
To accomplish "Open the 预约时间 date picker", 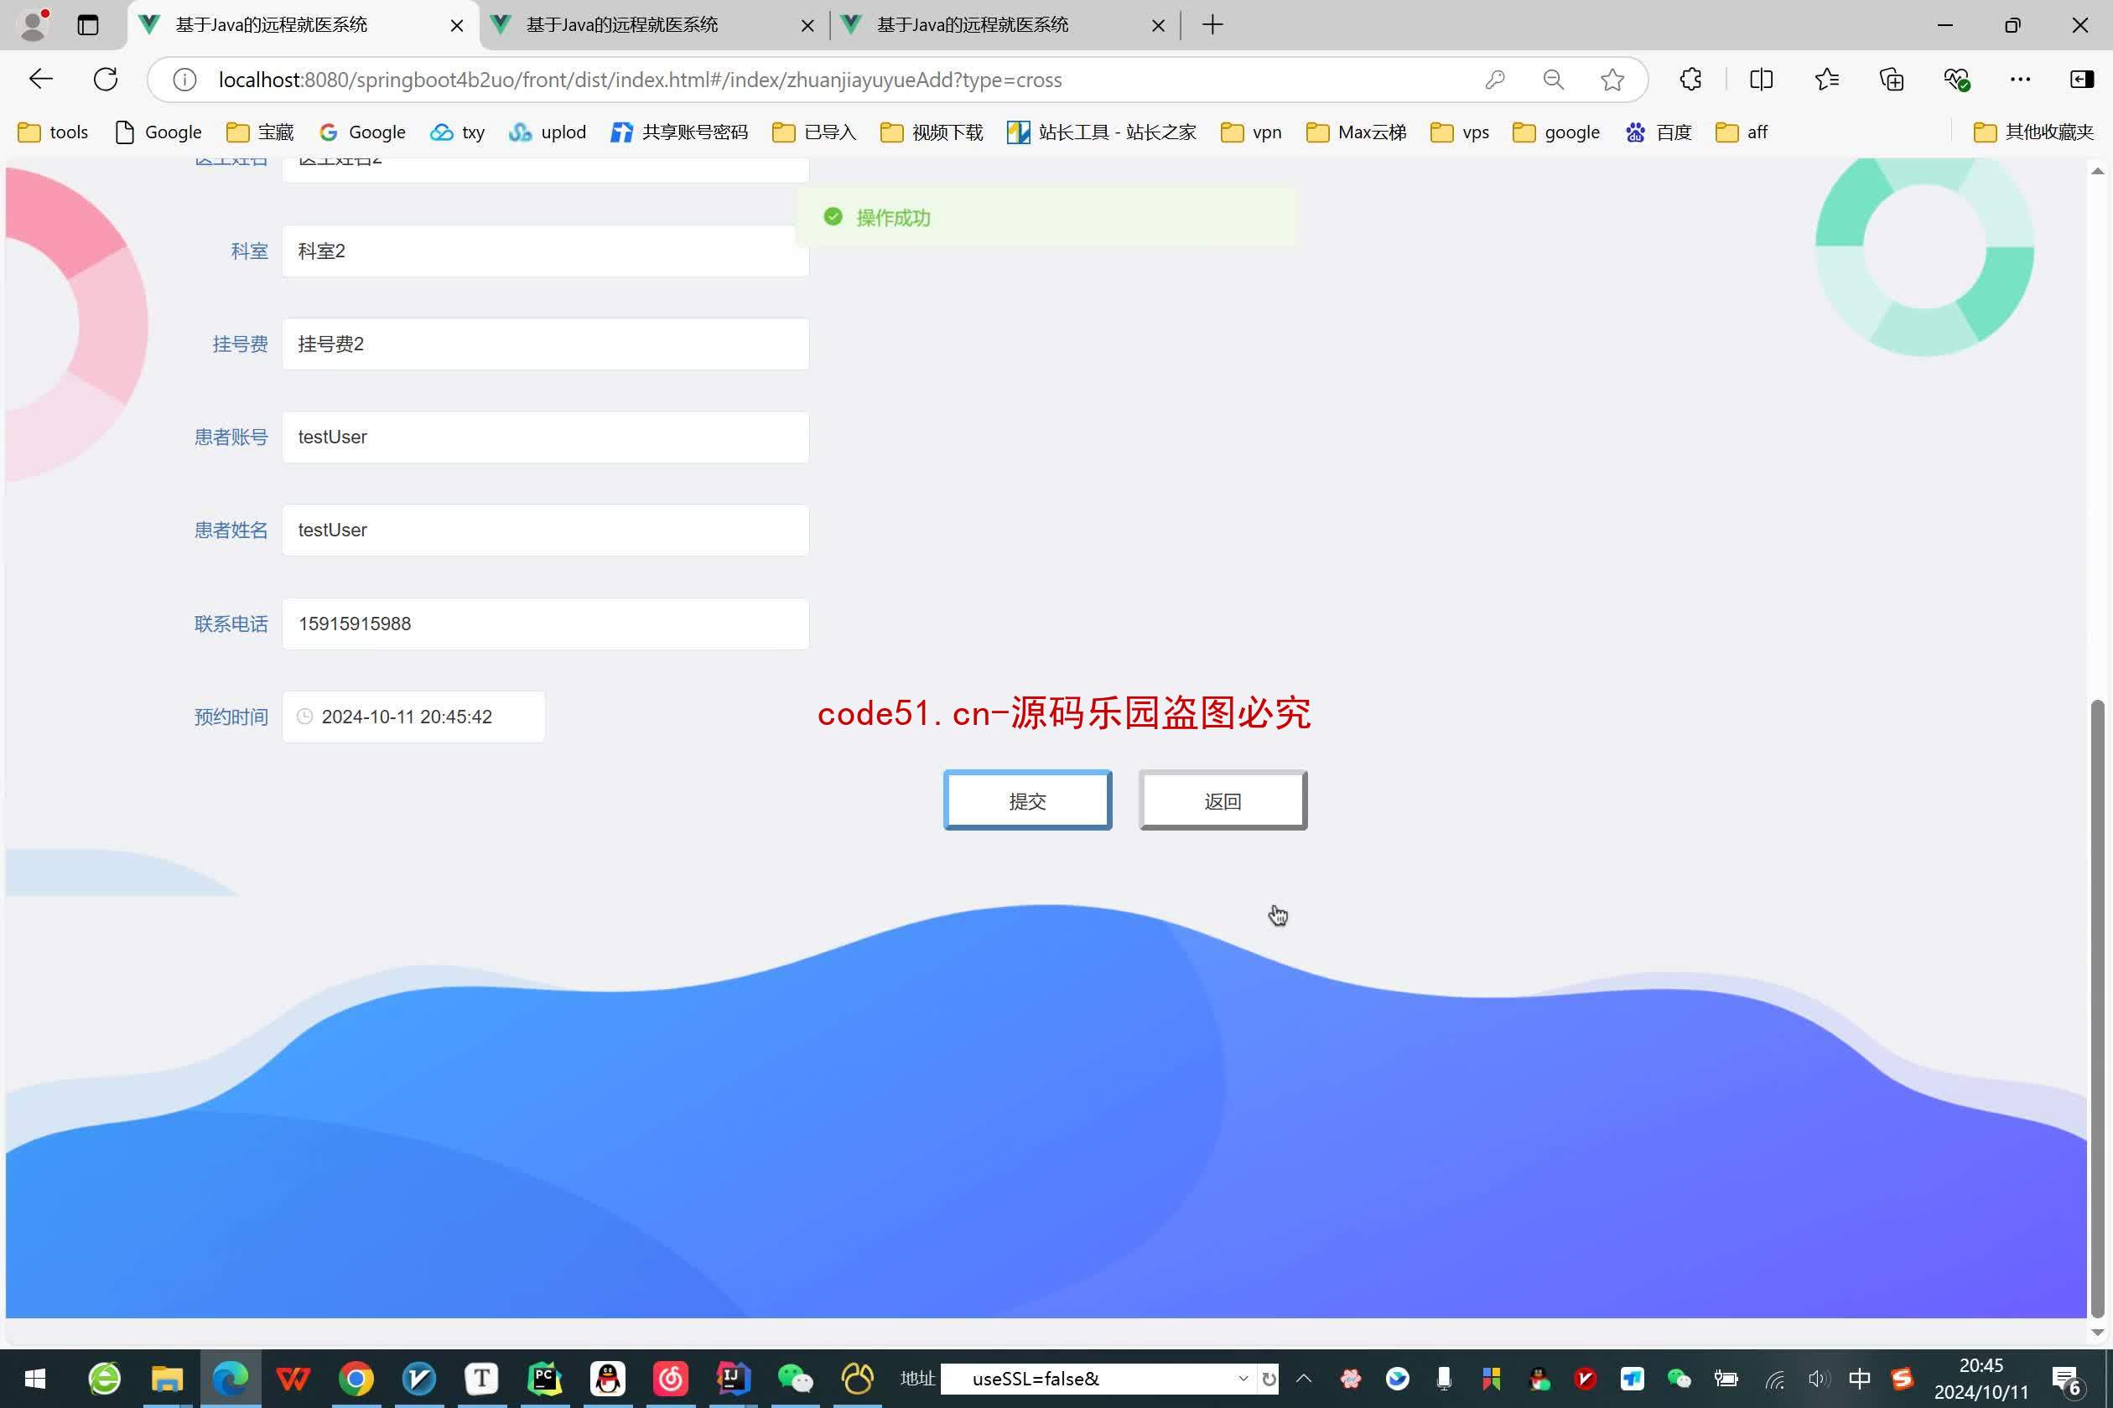I will pos(413,717).
